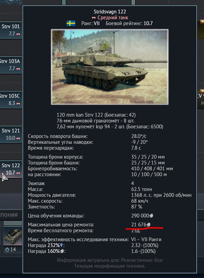The height and width of the screenshot is (278, 204).
Task: Select the Strv 103A vehicle card
Action: 11,65
